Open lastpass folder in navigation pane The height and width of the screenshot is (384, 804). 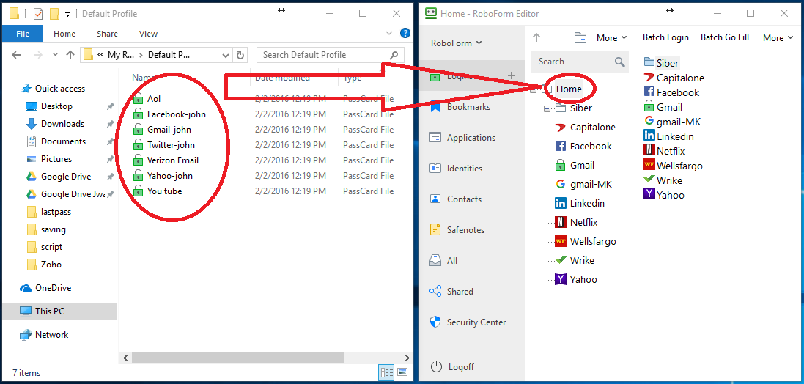48,212
